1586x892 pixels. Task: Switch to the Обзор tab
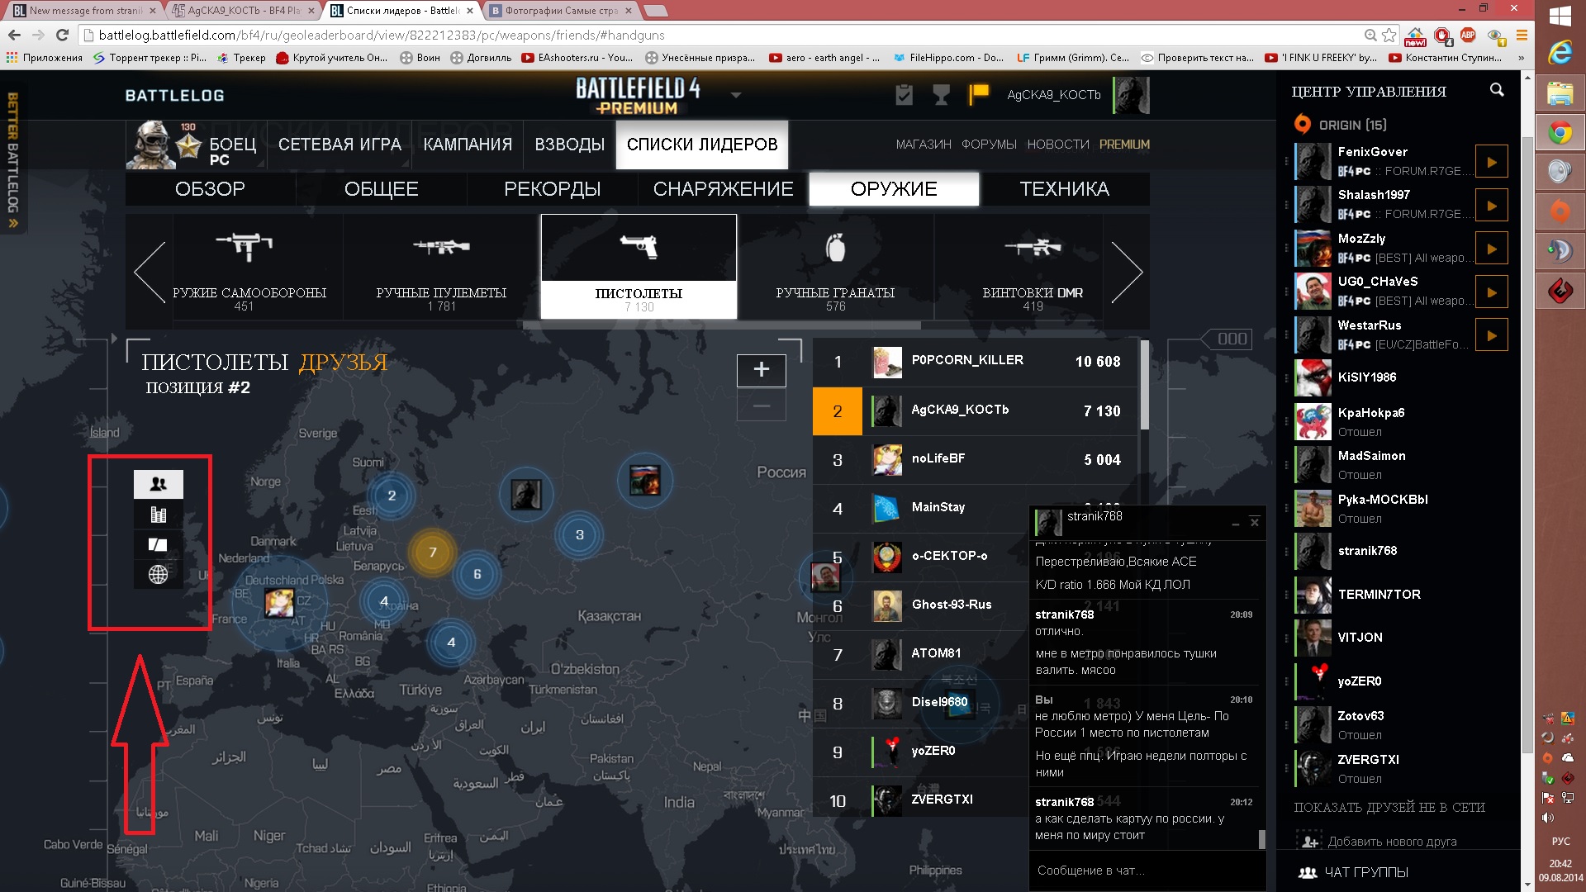tap(210, 189)
